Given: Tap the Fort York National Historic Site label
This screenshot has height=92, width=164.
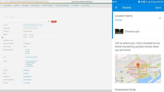Looking at the screenshot, I should coord(133,68).
